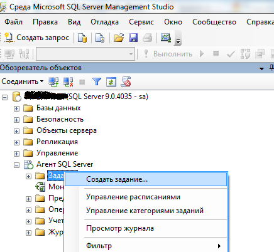Open the Соединить dropdown
Viewport: 274px width, 252px height.
tap(23, 81)
